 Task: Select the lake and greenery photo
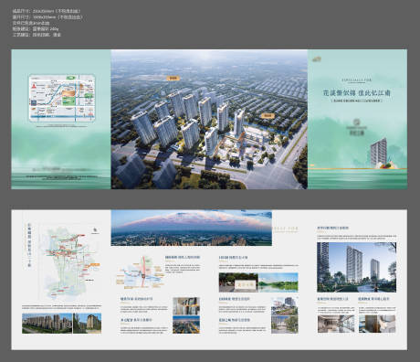[278, 282]
